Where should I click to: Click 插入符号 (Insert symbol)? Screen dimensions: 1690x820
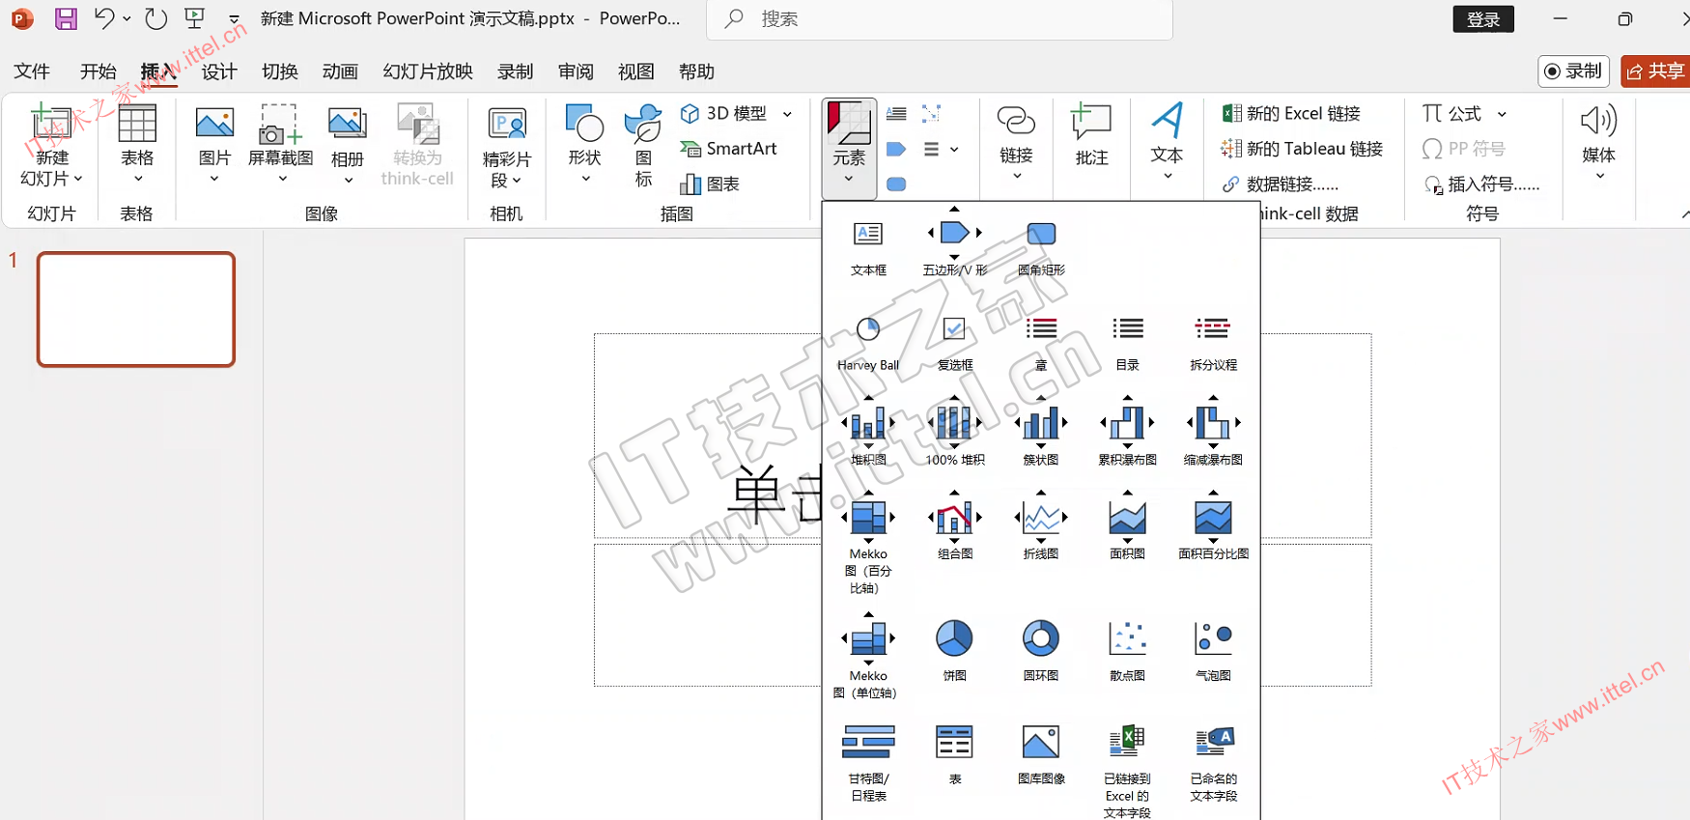[1482, 184]
